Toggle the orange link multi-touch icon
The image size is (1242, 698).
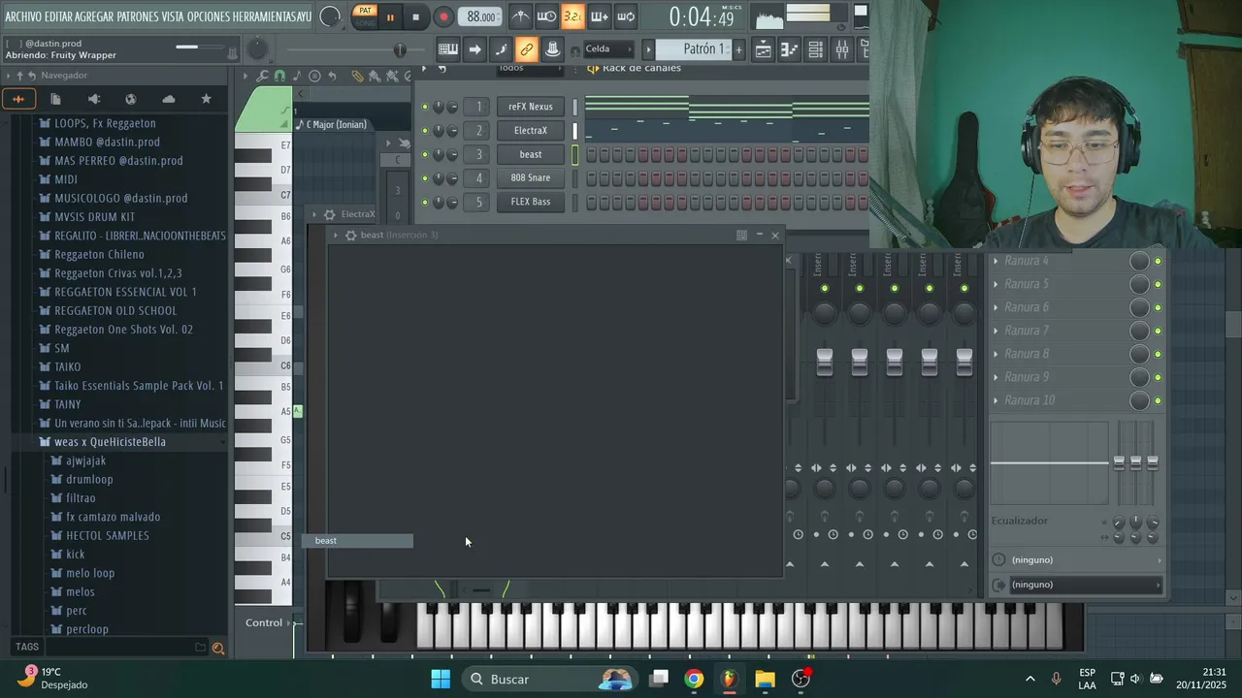pyautogui.click(x=526, y=49)
